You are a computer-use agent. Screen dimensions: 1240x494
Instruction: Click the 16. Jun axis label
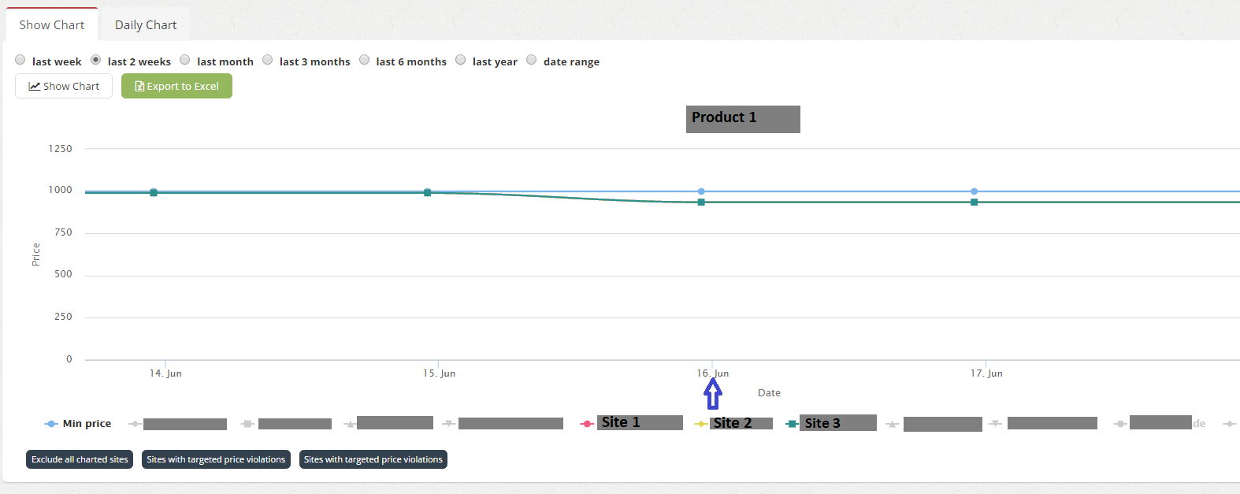(712, 373)
